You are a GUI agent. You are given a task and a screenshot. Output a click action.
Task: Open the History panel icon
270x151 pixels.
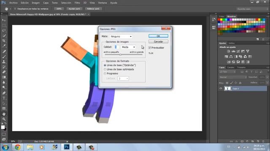click(214, 20)
